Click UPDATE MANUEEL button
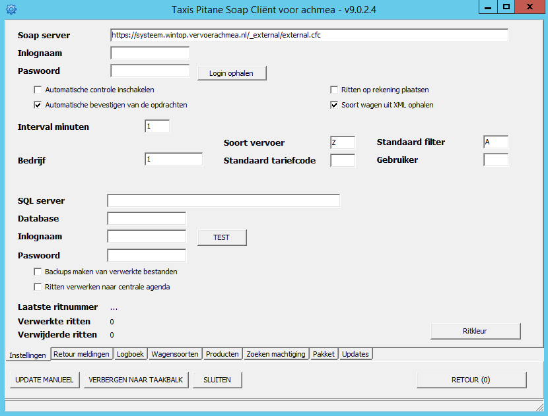This screenshot has width=548, height=416. tap(45, 380)
